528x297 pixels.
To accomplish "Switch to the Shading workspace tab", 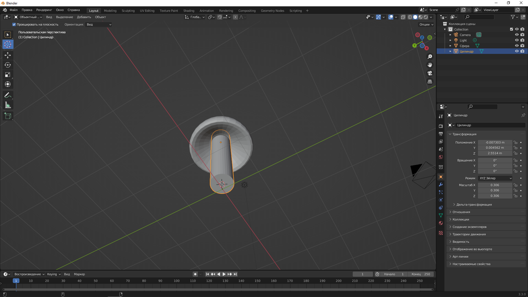I will click(x=189, y=11).
